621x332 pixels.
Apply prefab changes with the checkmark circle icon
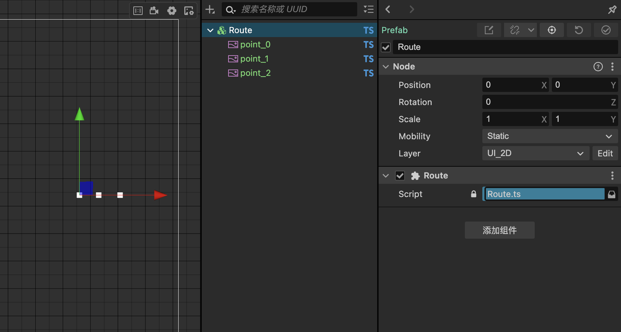pyautogui.click(x=606, y=30)
